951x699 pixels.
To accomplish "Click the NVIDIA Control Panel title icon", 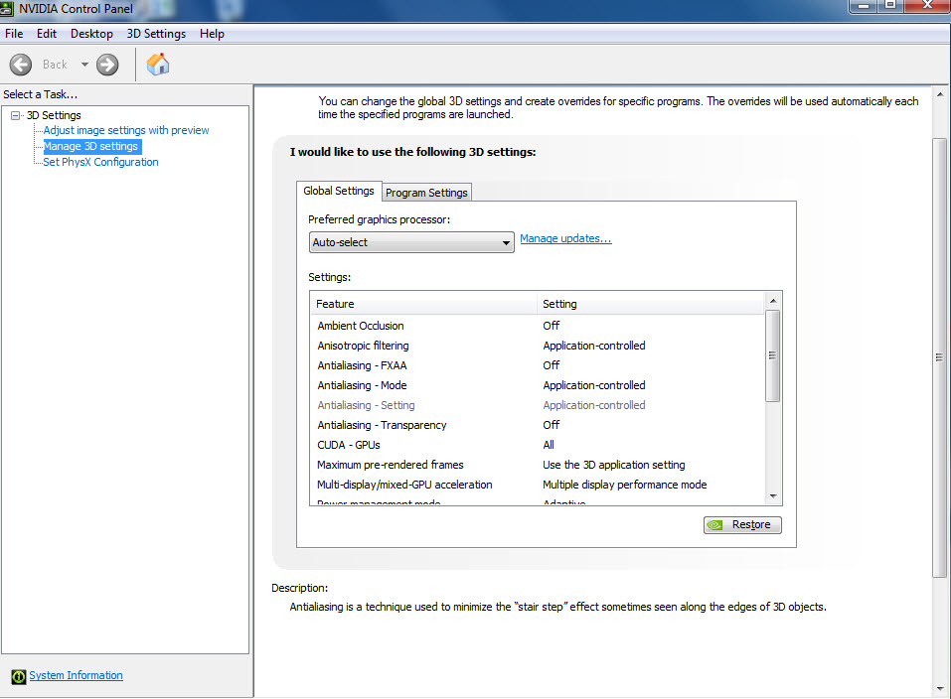I will [x=7, y=9].
